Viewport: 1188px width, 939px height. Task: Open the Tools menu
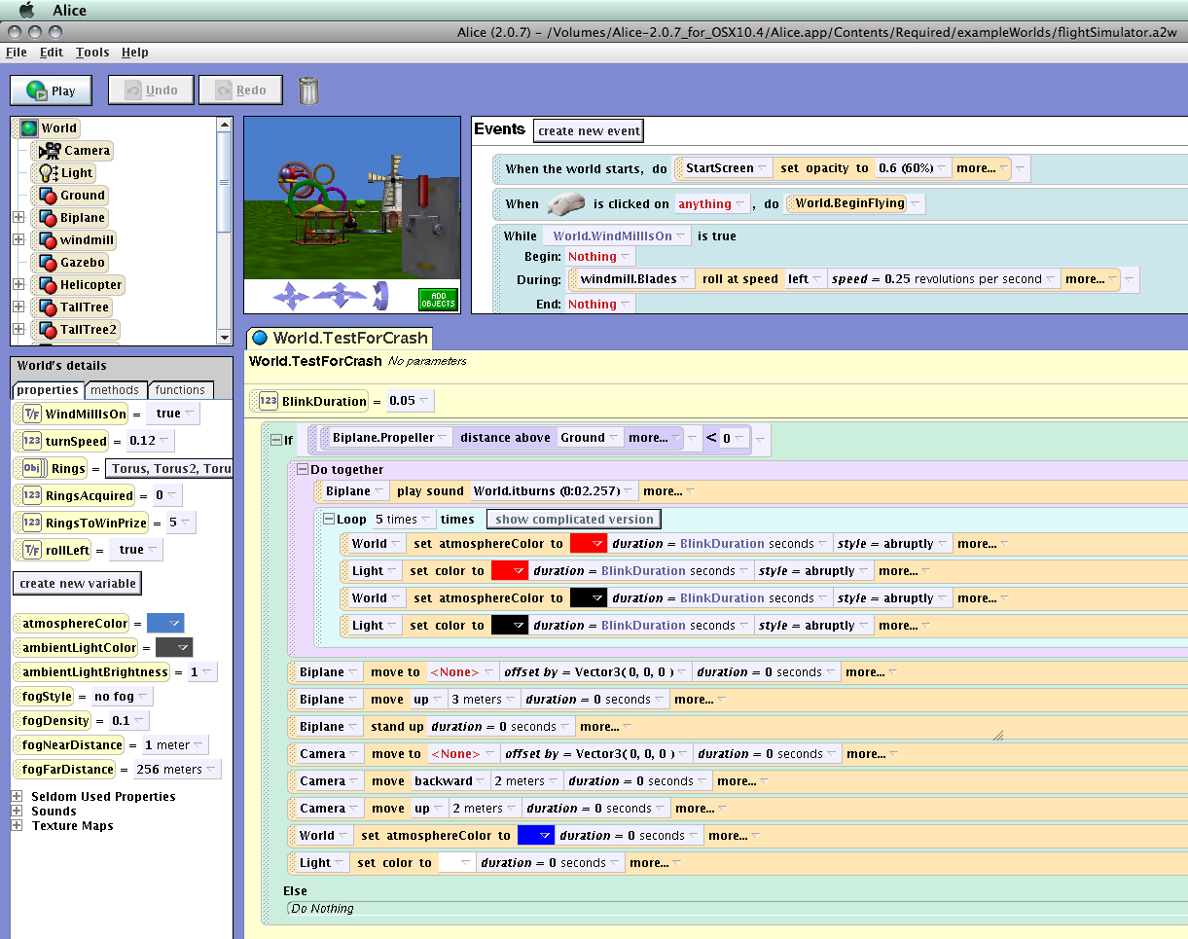pyautogui.click(x=92, y=53)
